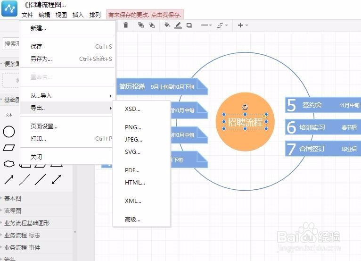Open 高级... export options
The width and height of the screenshot is (361, 261).
click(141, 219)
